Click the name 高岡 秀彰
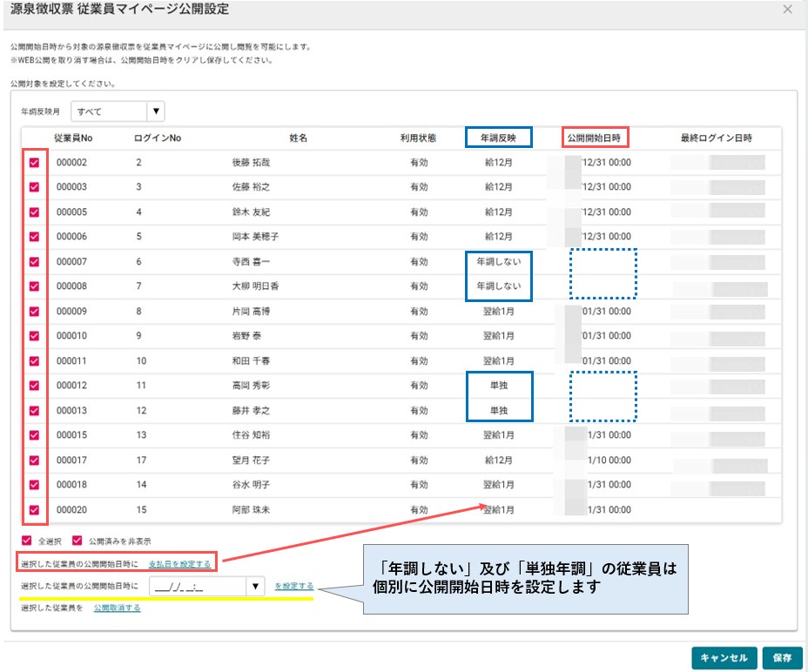The height and width of the screenshot is (672, 808). [x=251, y=386]
